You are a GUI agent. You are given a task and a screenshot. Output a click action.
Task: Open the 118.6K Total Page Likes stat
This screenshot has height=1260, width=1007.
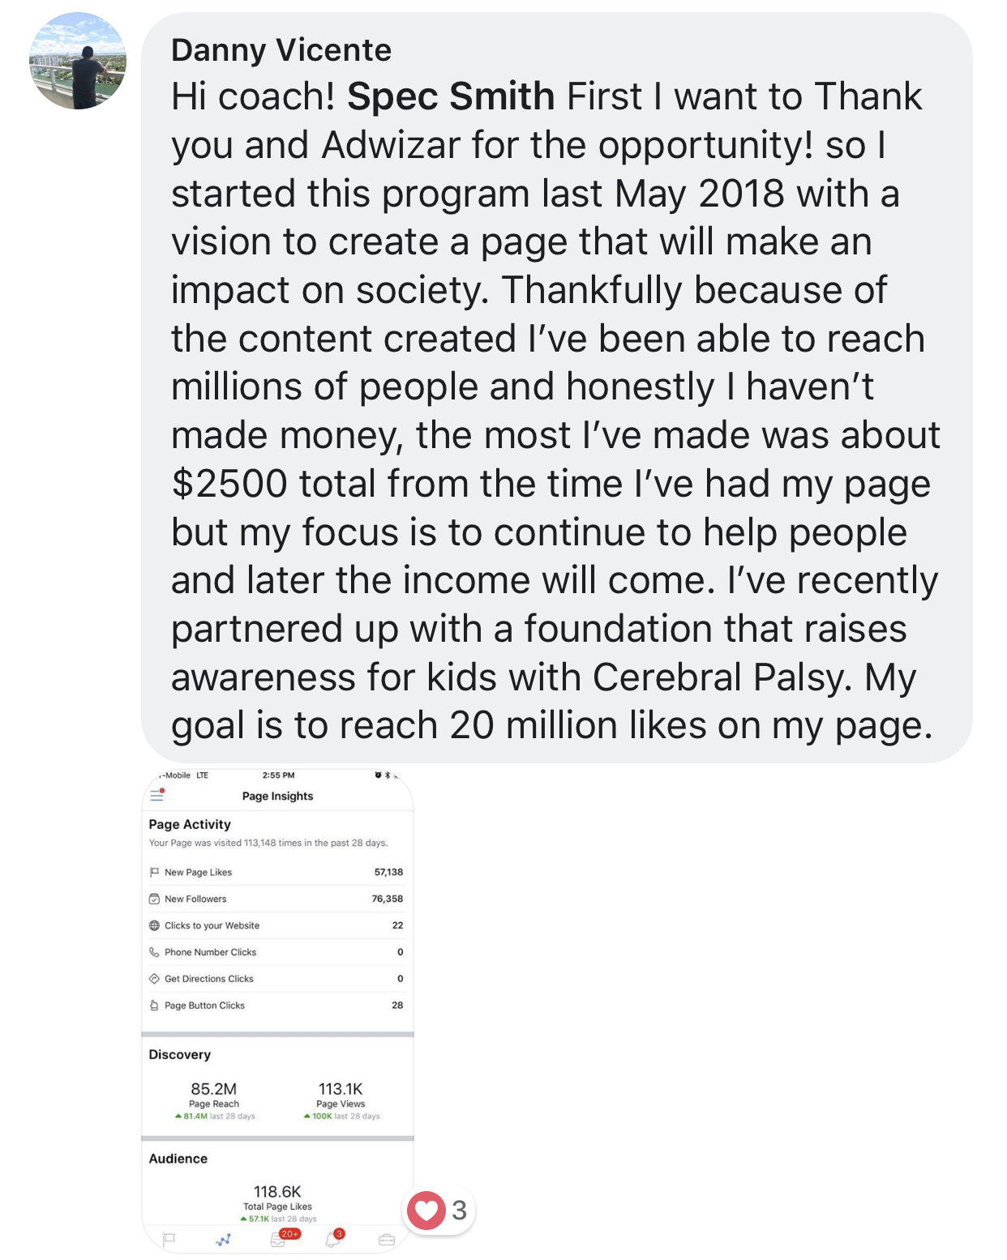coord(277,1198)
